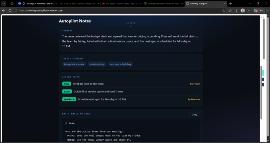Jump to the teal section marker

coord(263,73)
